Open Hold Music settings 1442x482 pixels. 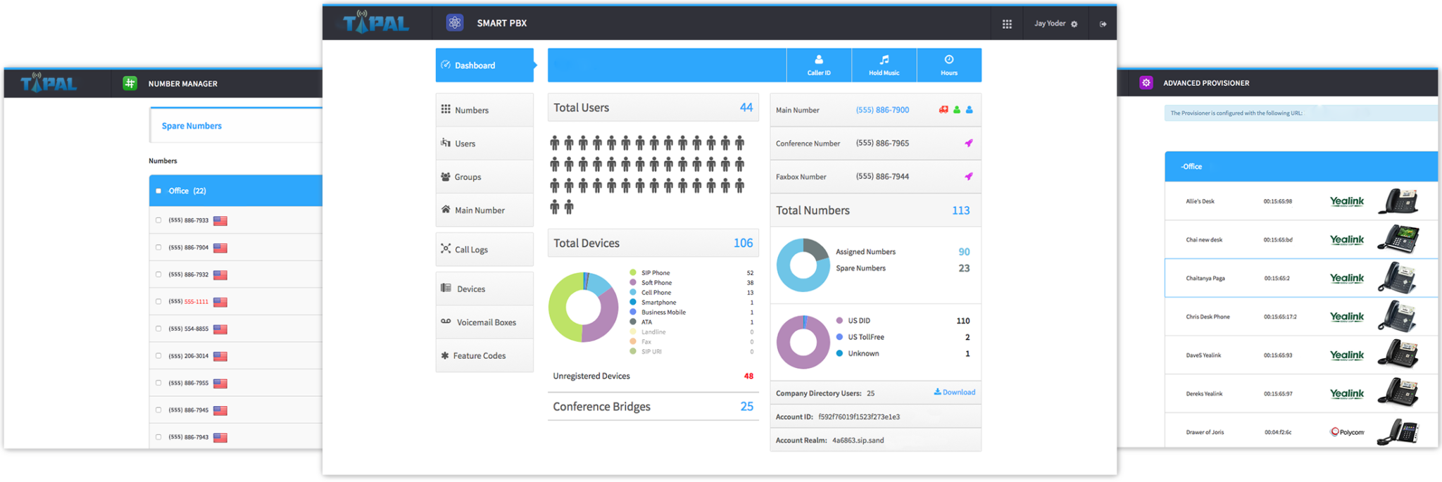click(x=884, y=65)
